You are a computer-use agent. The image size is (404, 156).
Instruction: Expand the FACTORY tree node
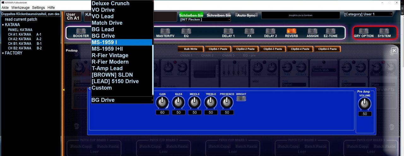3,53
